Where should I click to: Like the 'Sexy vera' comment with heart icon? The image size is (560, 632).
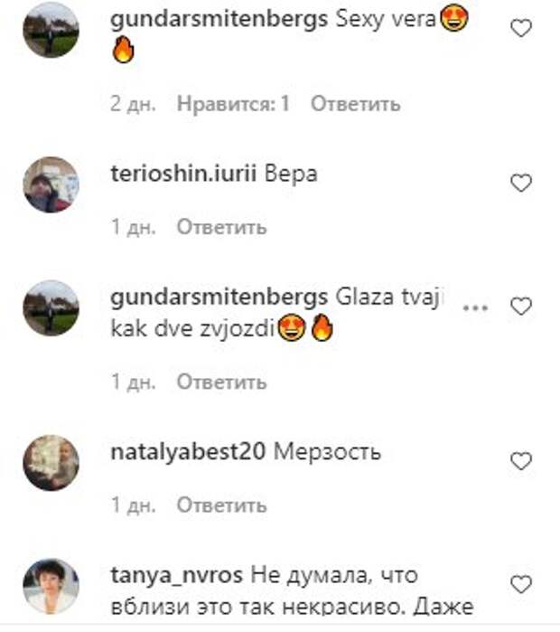[x=521, y=28]
